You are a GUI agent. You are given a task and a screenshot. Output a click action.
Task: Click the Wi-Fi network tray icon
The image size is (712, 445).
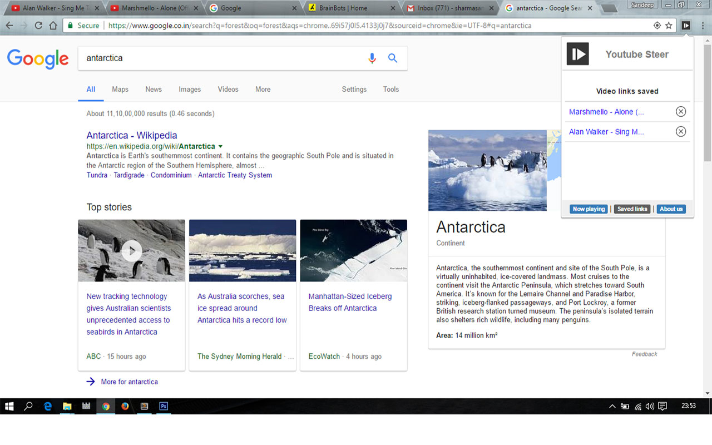(x=638, y=407)
